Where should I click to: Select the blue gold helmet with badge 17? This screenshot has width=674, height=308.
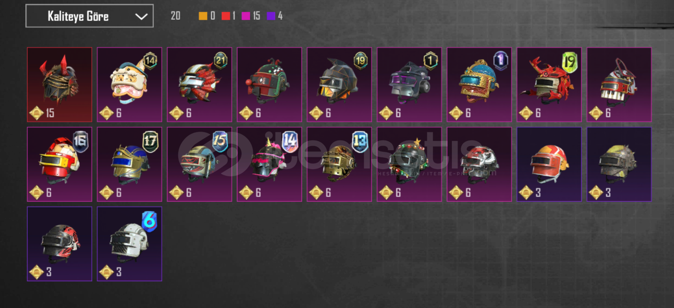click(x=129, y=164)
